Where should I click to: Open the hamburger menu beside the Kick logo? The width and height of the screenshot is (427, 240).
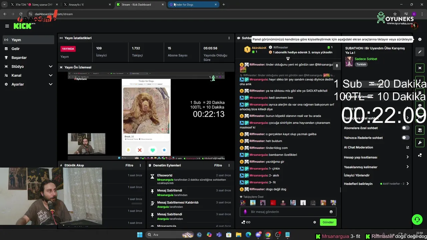pos(7,26)
